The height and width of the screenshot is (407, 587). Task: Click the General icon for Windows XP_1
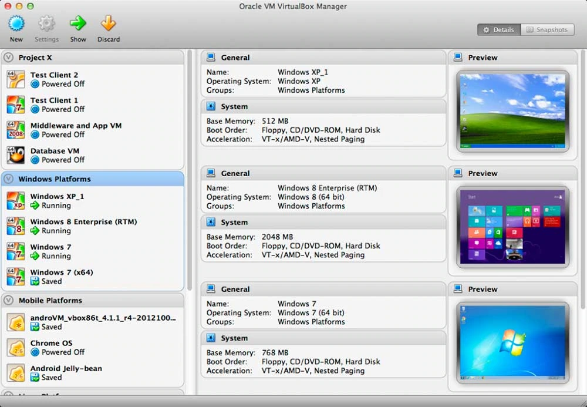coord(211,58)
